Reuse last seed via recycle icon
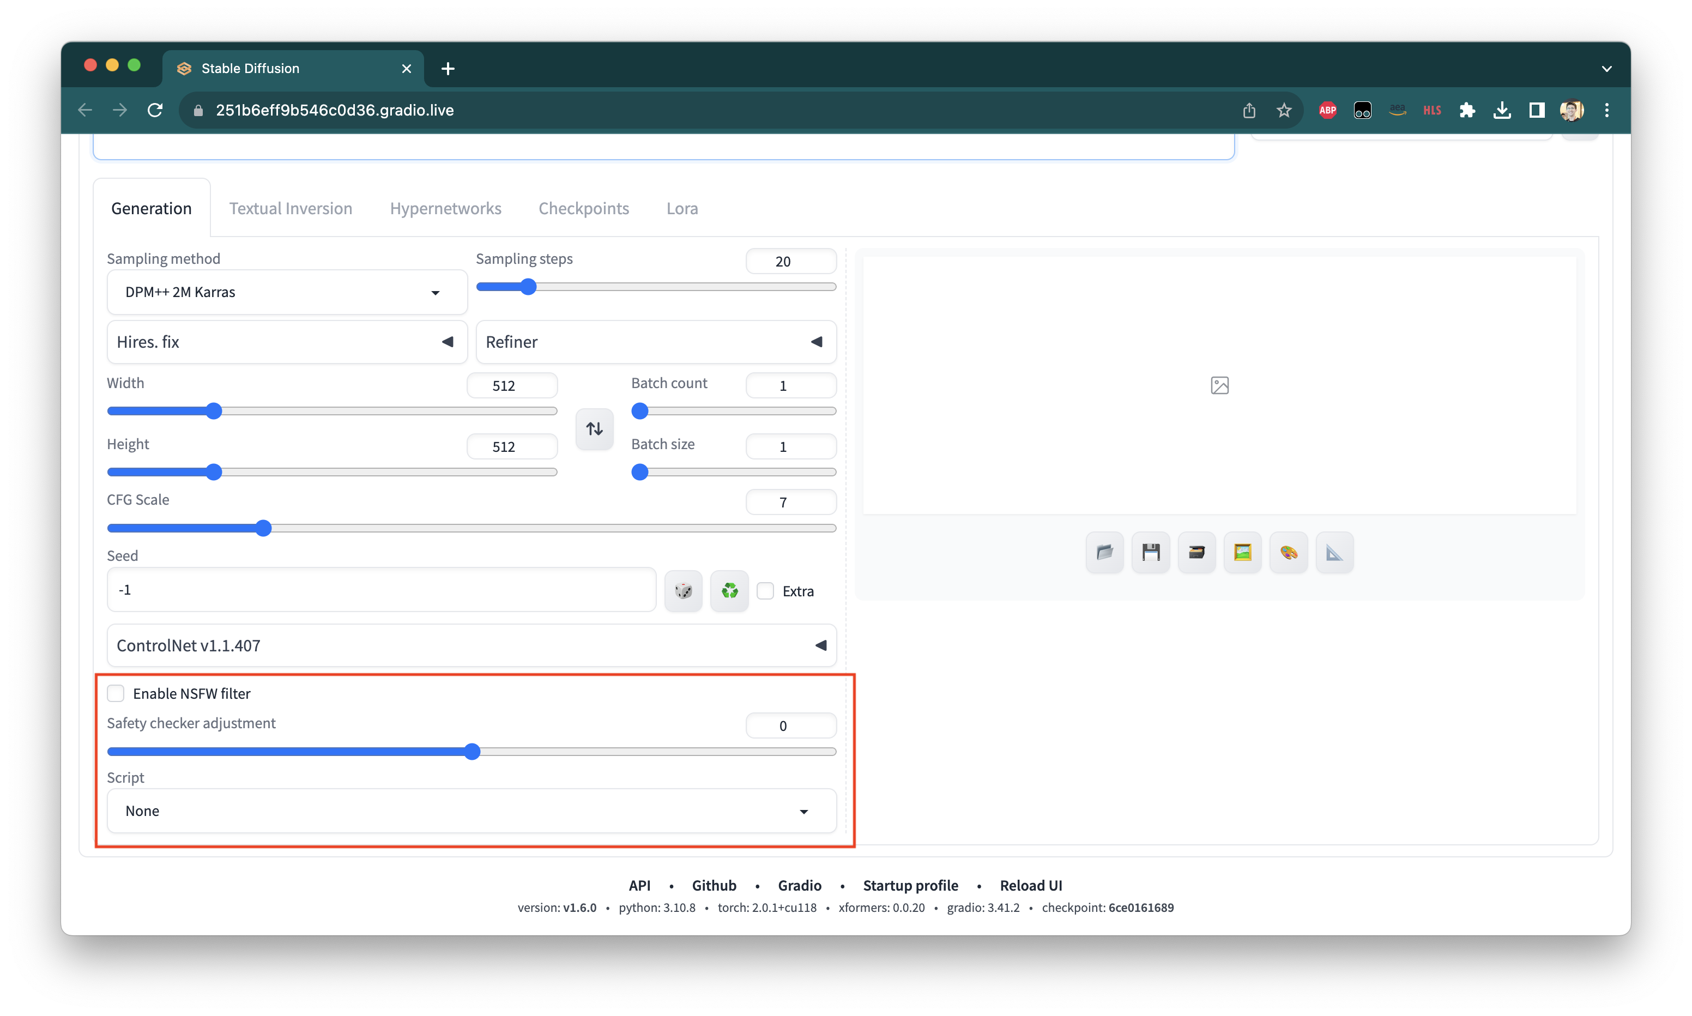The image size is (1692, 1016). click(729, 590)
